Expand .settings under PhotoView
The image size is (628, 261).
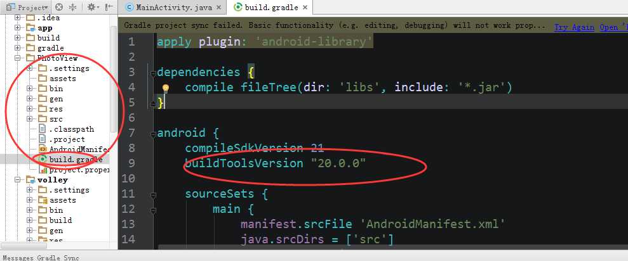[30, 68]
